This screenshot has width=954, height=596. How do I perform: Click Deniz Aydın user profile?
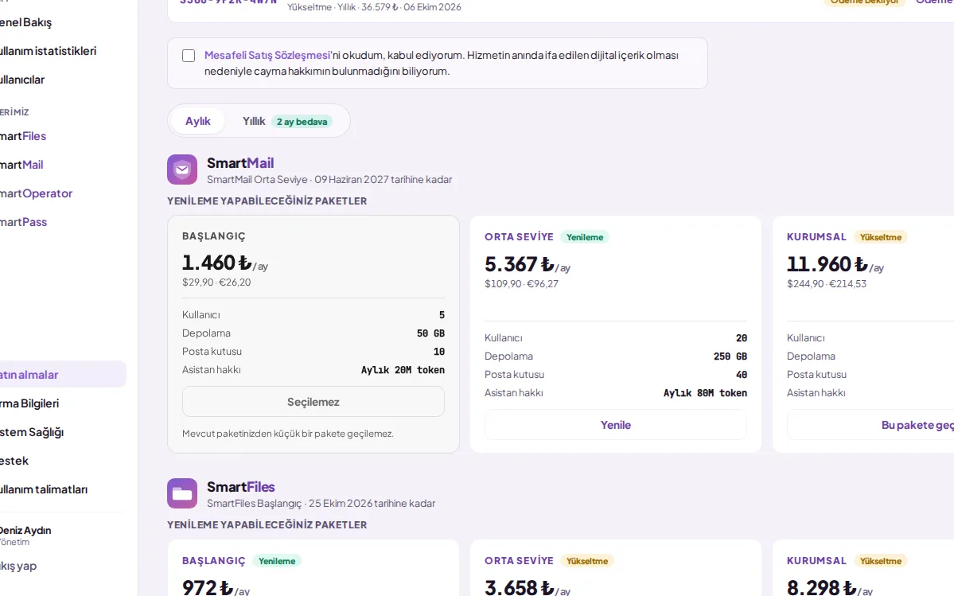(x=25, y=536)
